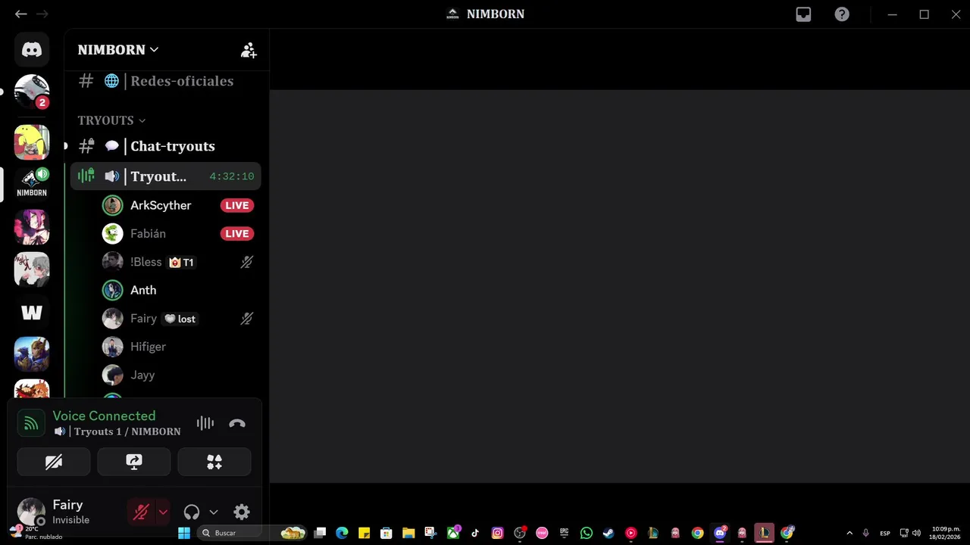Open the W logo server

32,312
